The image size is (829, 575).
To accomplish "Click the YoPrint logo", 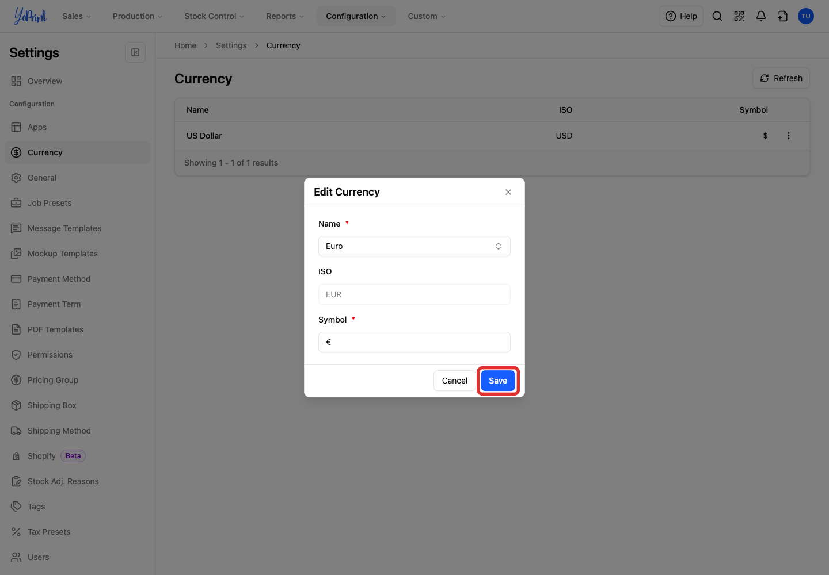I will point(30,16).
